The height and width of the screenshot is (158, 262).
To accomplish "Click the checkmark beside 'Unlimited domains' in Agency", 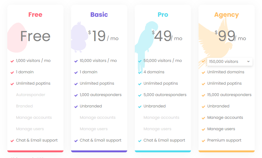I will [x=203, y=72].
